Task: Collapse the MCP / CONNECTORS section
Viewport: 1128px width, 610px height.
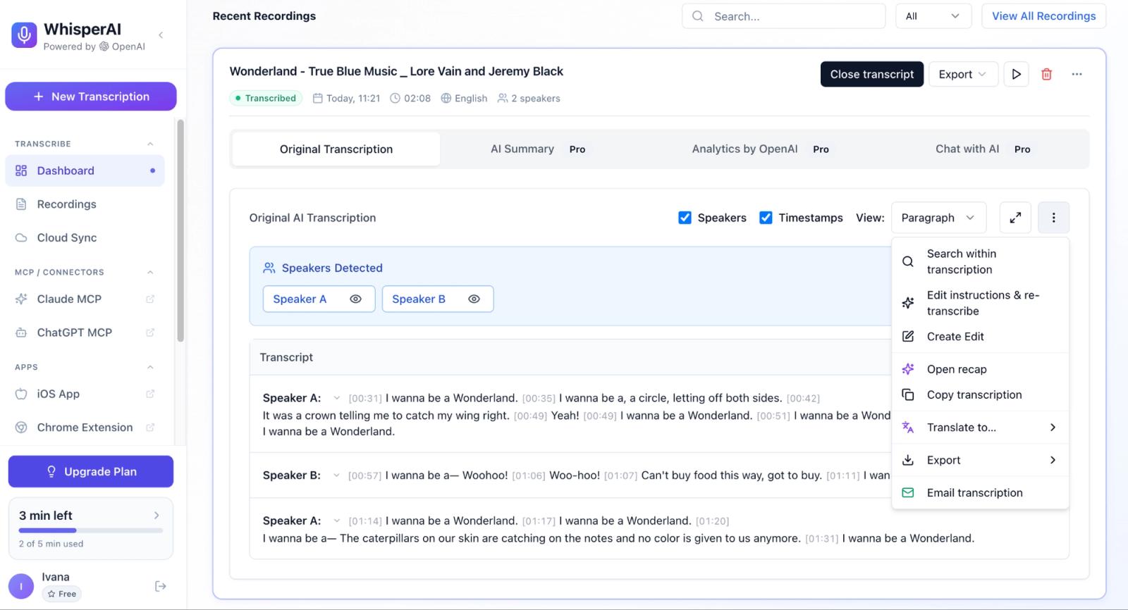Action: 150,272
